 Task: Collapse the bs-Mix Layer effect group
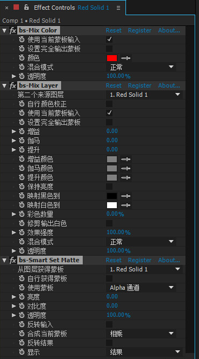(4, 85)
